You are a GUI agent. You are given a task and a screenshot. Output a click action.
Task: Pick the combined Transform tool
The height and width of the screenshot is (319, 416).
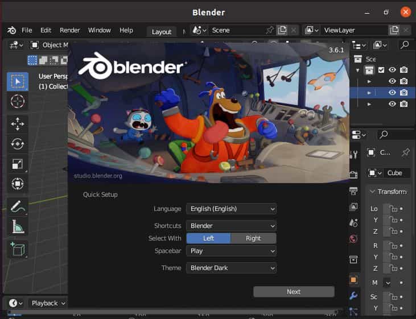[x=18, y=184]
